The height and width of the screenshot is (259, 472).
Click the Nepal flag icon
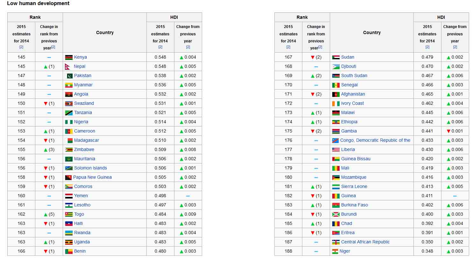coord(67,67)
